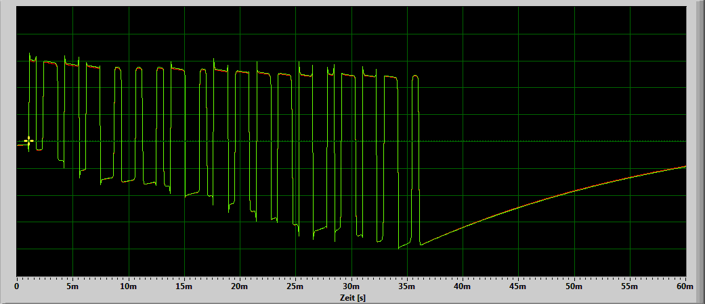Screen dimensions: 705x304
Task: Click the Zeit [s] axis title
Action: [x=351, y=298]
